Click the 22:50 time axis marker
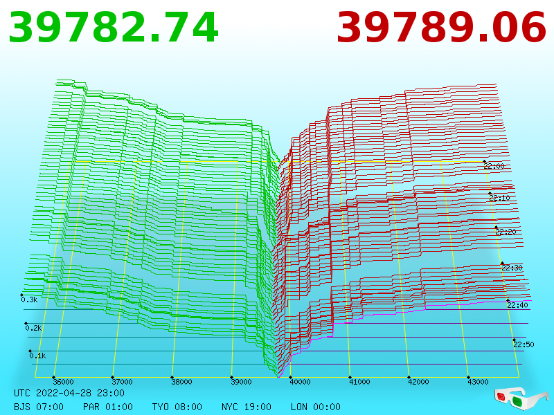Viewport: 554px width, 415px height. pos(524,344)
